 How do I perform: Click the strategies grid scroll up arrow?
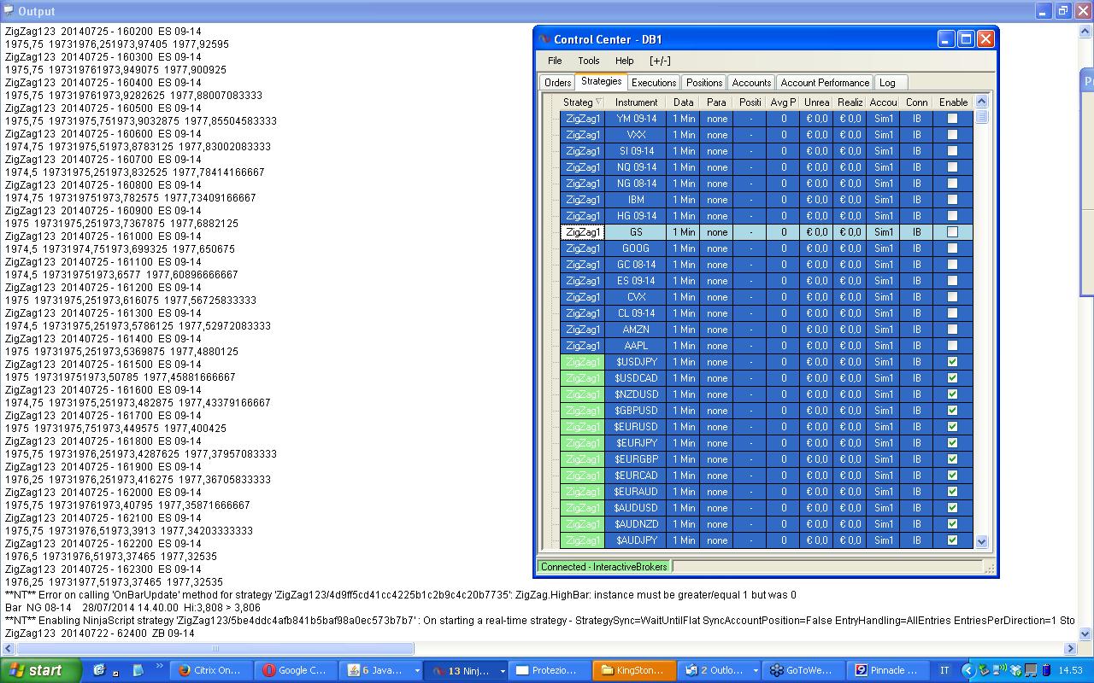(x=981, y=102)
